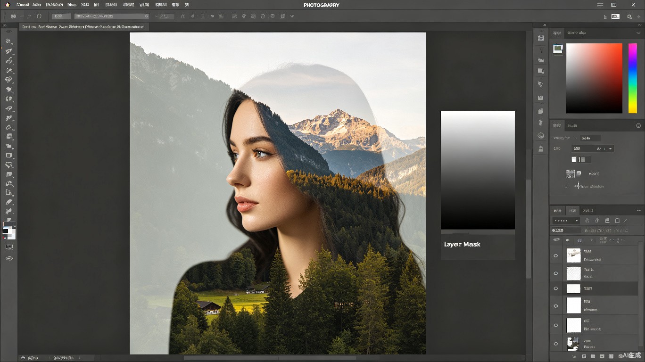Toggle visibility of the selected third layer
Screen dimensions: 645x362
(x=556, y=288)
